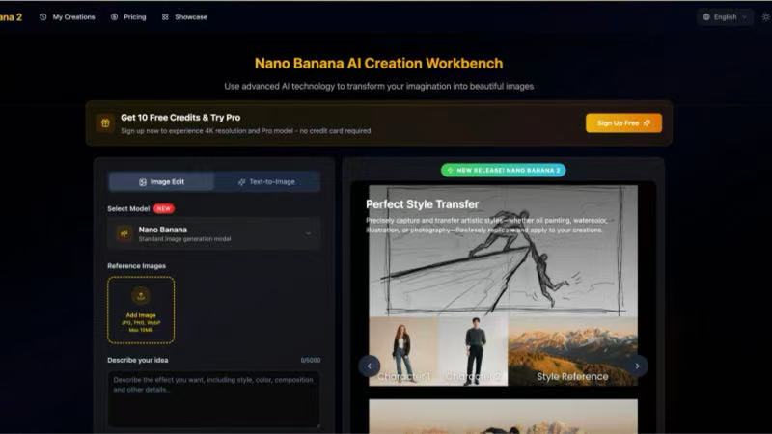
Task: Select the Character 2 thumbnail
Action: [x=472, y=349]
